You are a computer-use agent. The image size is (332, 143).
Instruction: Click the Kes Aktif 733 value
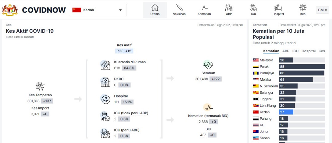pyautogui.click(x=120, y=51)
